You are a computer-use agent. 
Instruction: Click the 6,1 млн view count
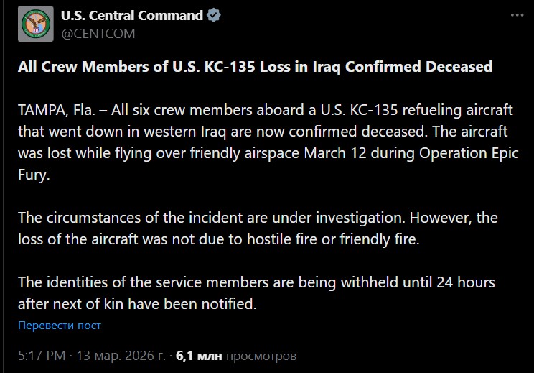(199, 355)
